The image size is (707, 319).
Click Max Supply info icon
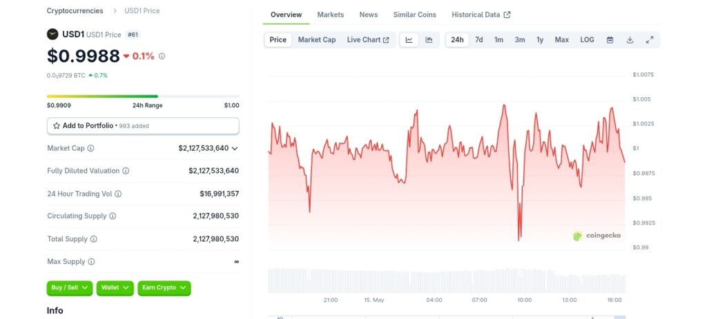coord(91,261)
